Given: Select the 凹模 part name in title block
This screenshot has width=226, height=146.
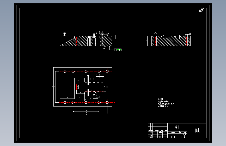Looking at the screenshot, I should 197,130.
